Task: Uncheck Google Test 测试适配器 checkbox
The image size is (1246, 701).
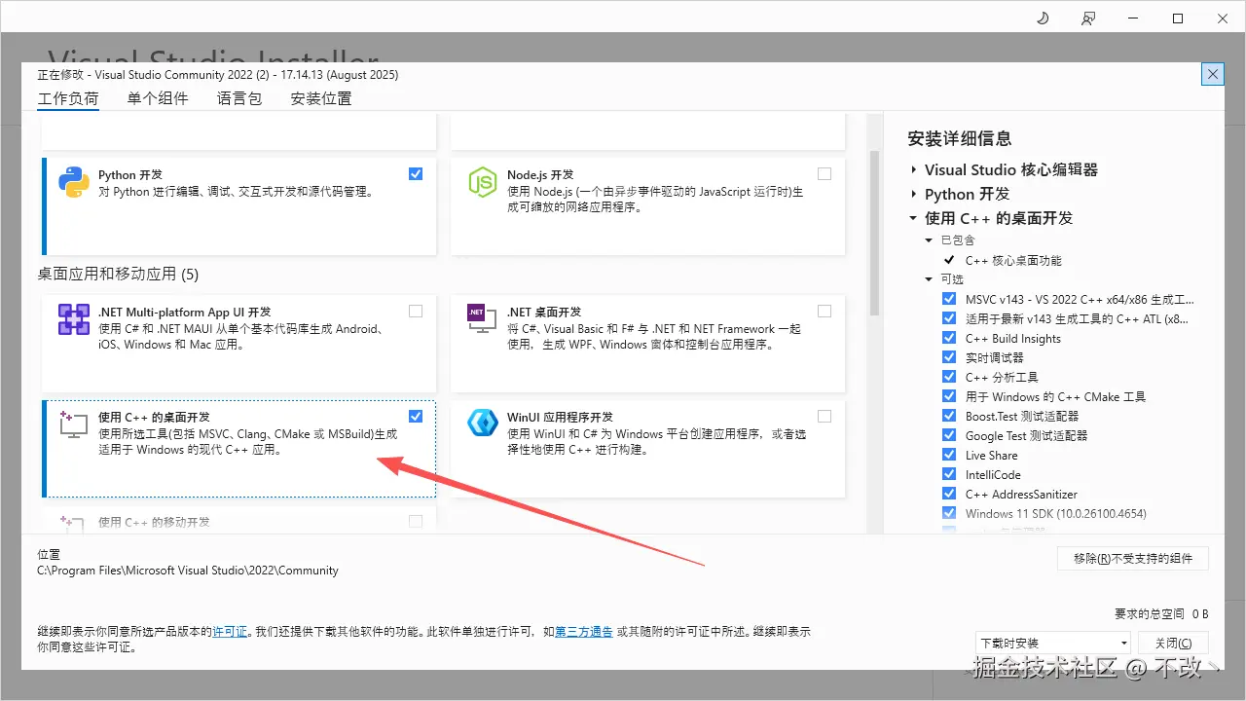Action: pyautogui.click(x=949, y=435)
